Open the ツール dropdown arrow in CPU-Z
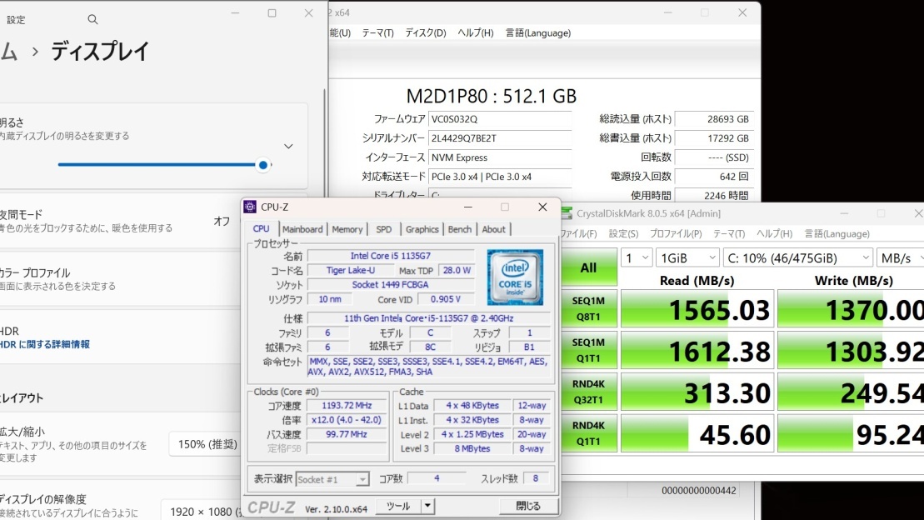 427,506
